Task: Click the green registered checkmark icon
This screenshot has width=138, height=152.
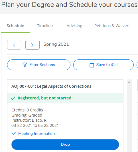Action: pyautogui.click(x=13, y=98)
